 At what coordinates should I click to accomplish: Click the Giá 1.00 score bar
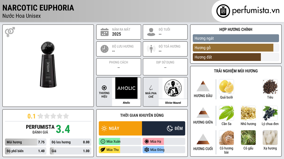click(x=70, y=151)
